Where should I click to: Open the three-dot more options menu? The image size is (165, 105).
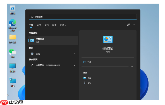[134, 25]
